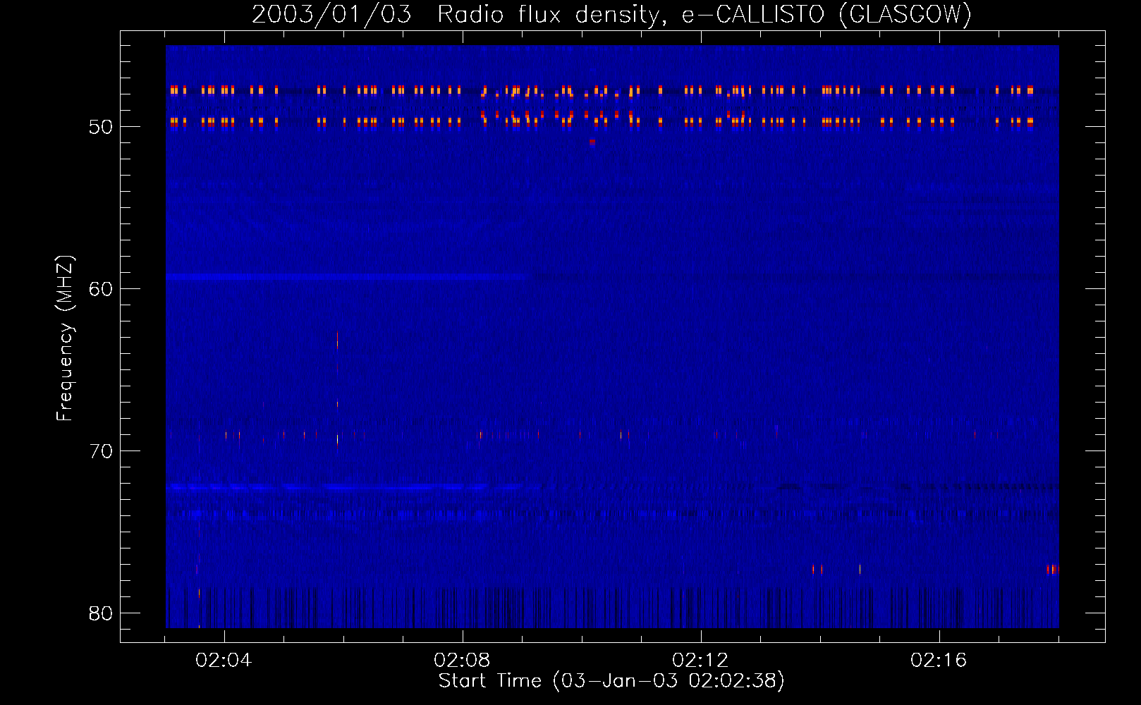Click the vertical red streak near 63 MHz
The width and height of the screenshot is (1141, 705).
coord(338,340)
